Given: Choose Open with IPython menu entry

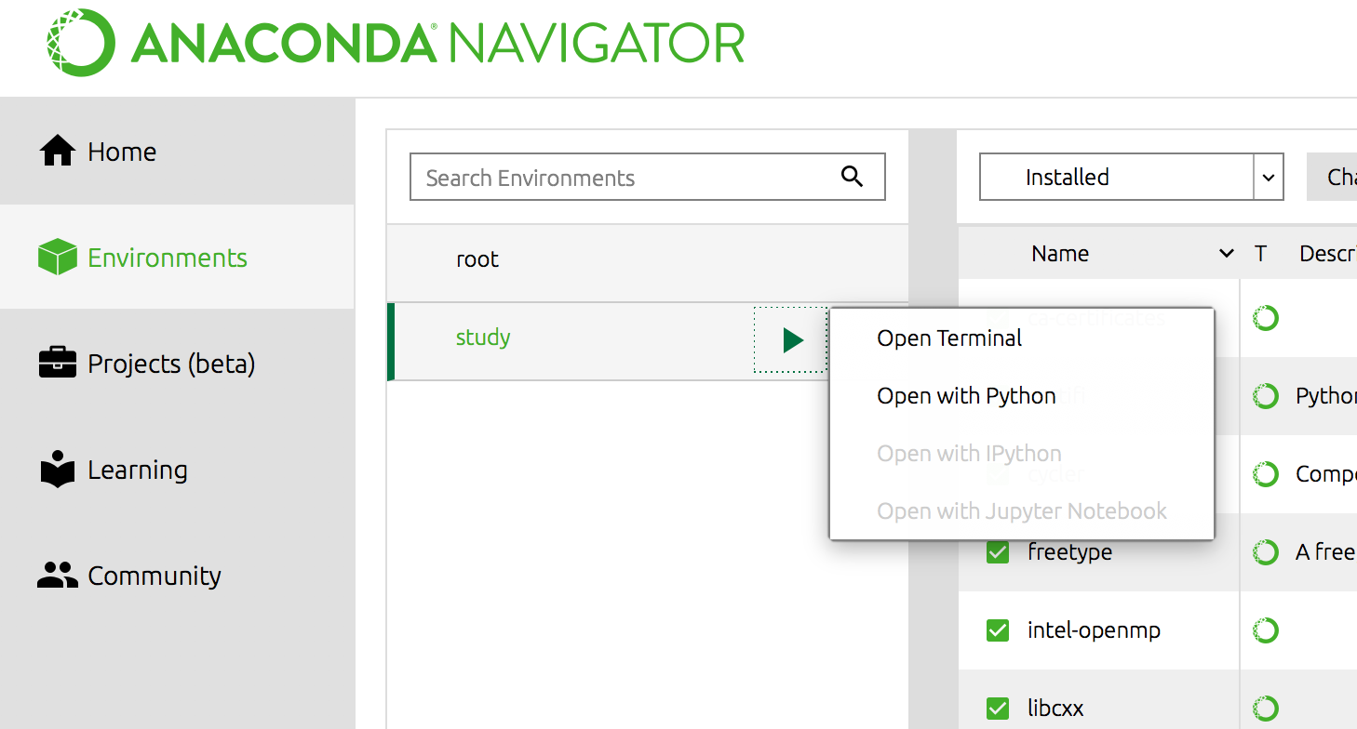Looking at the screenshot, I should (x=969, y=454).
